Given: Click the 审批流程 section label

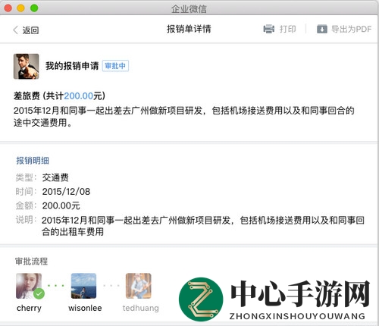Looking at the screenshot, I should tap(31, 262).
